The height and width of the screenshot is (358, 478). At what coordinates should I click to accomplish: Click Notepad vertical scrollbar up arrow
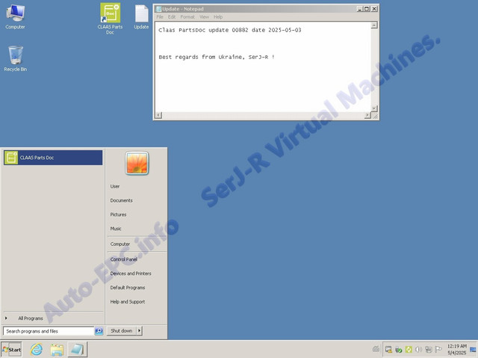tap(374, 25)
